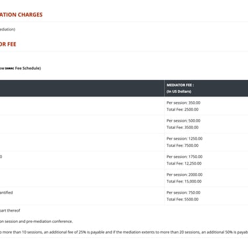
Task: Click the 'pre-mediation conference' note line
Action: pyautogui.click(x=36, y=222)
